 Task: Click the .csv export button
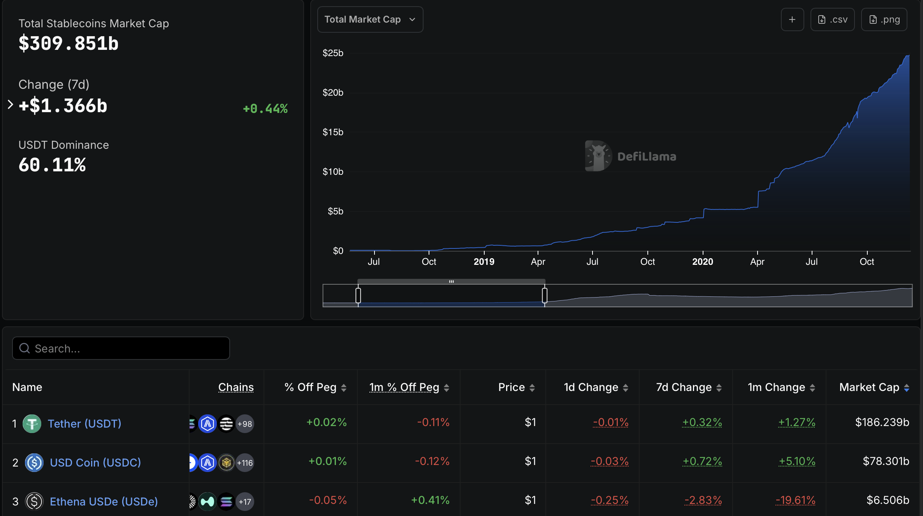832,19
